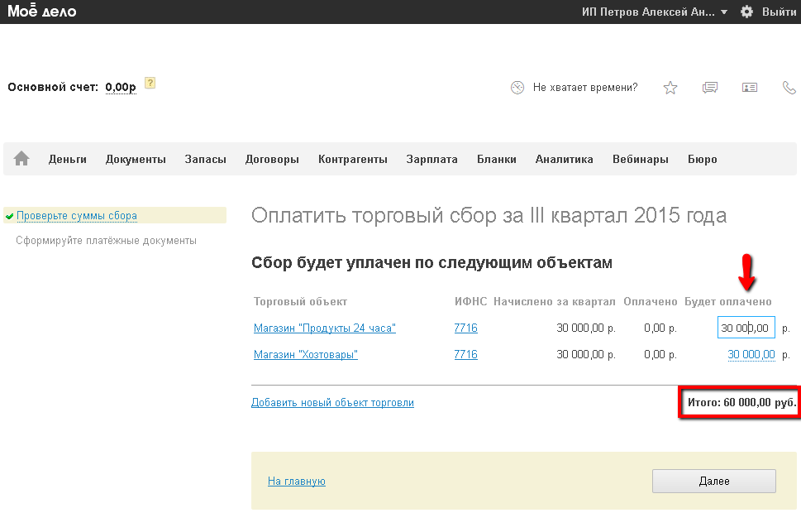Image resolution: width=801 pixels, height=532 pixels.
Task: Click the Выйти logout link
Action: [779, 12]
